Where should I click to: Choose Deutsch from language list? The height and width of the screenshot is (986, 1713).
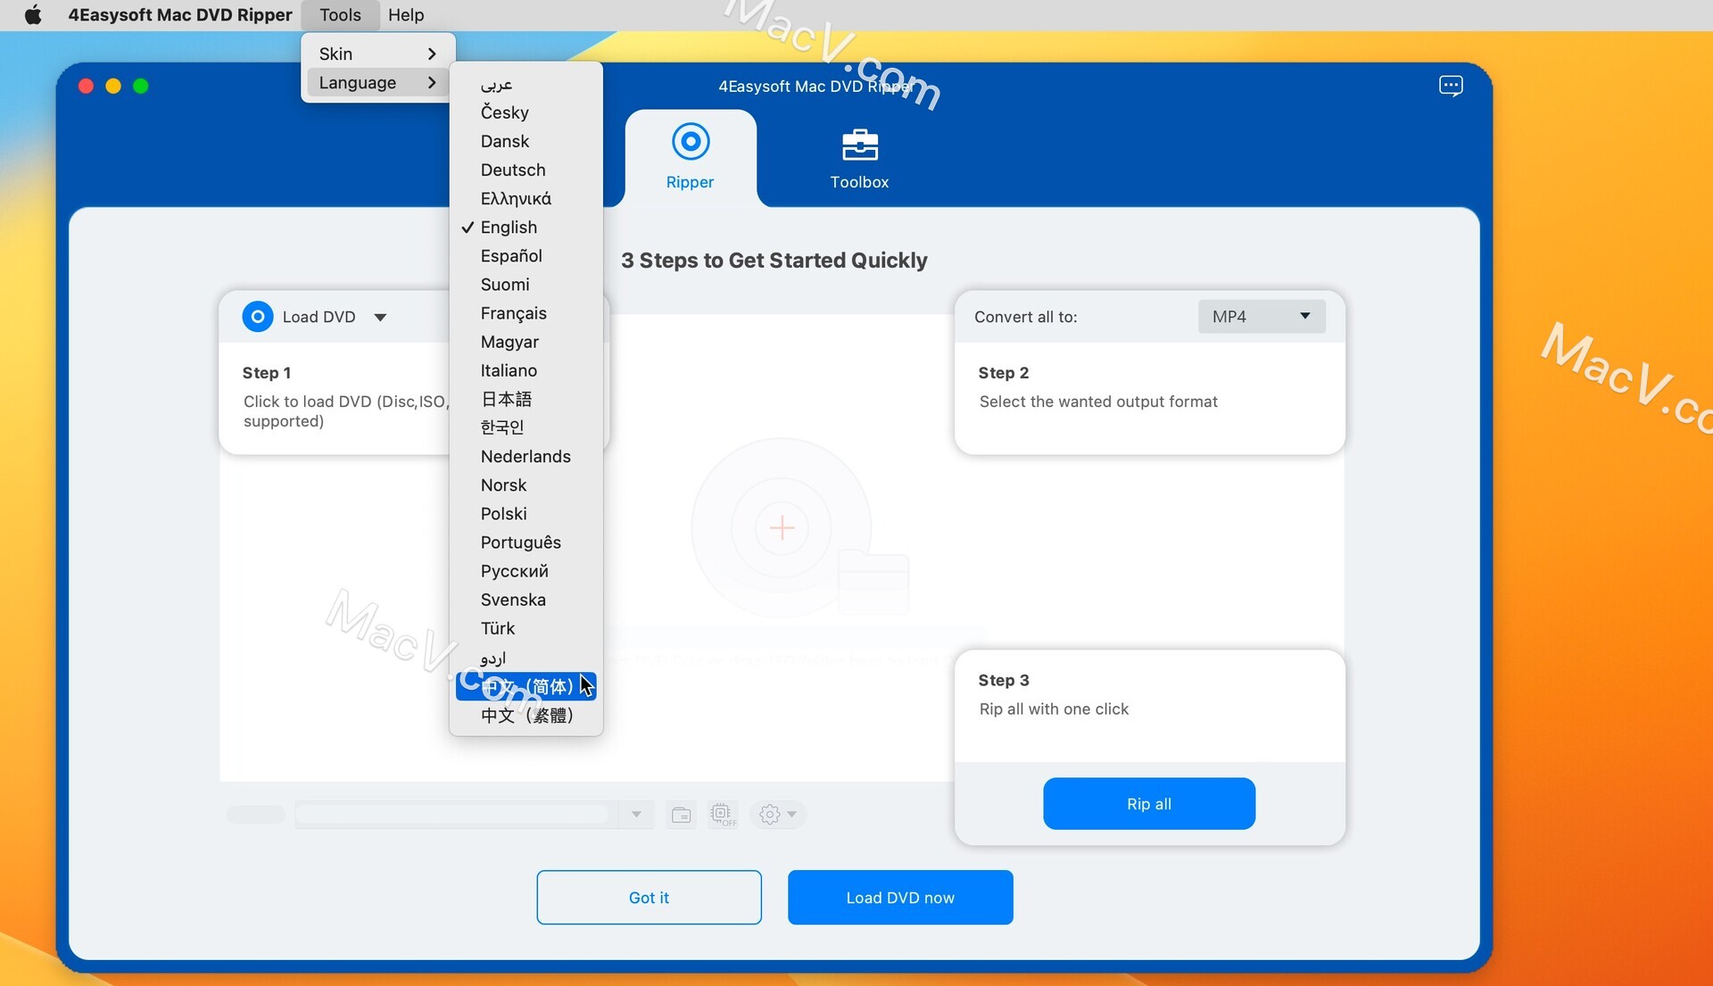click(525, 170)
